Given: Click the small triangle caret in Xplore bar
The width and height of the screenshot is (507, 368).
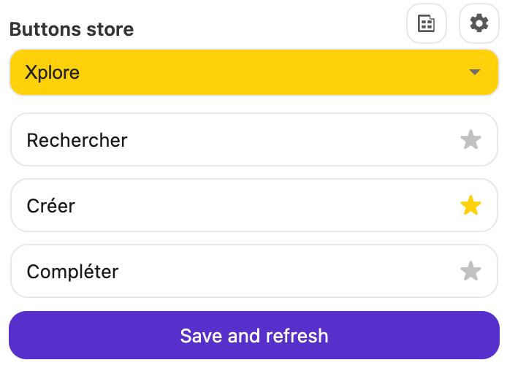Looking at the screenshot, I should click(x=475, y=72).
